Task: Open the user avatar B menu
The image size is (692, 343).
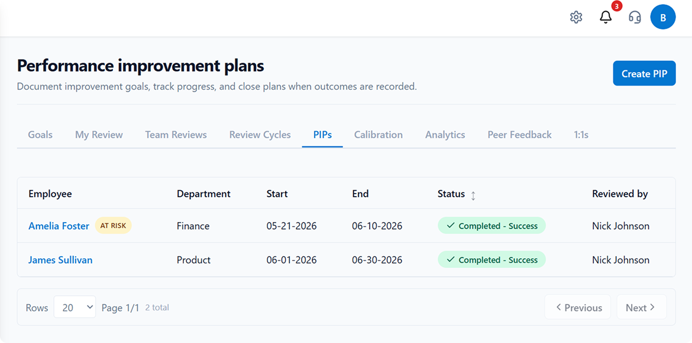Action: pyautogui.click(x=663, y=17)
